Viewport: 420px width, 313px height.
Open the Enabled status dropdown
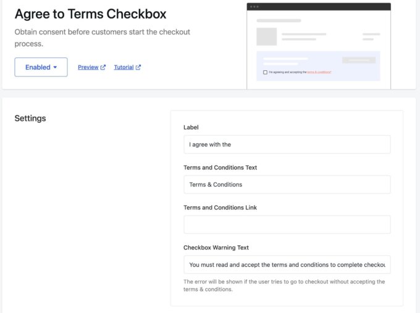tap(41, 67)
